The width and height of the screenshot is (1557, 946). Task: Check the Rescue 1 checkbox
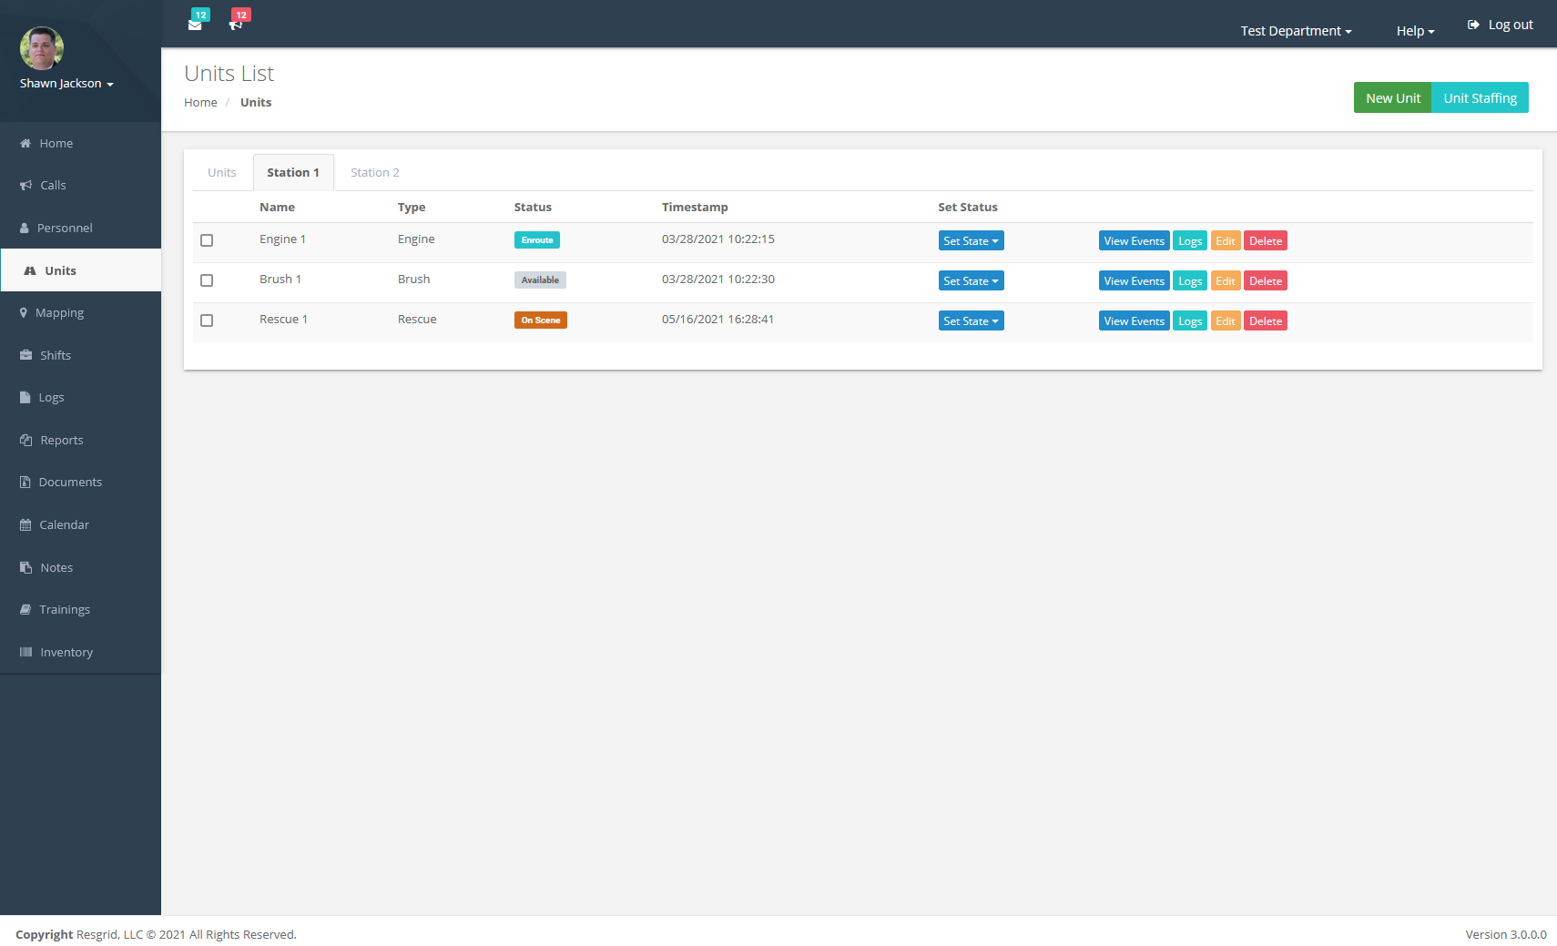tap(207, 320)
